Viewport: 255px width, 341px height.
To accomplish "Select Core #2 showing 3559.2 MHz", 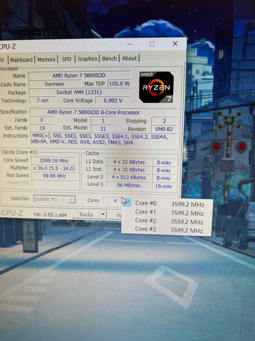I will point(146,220).
